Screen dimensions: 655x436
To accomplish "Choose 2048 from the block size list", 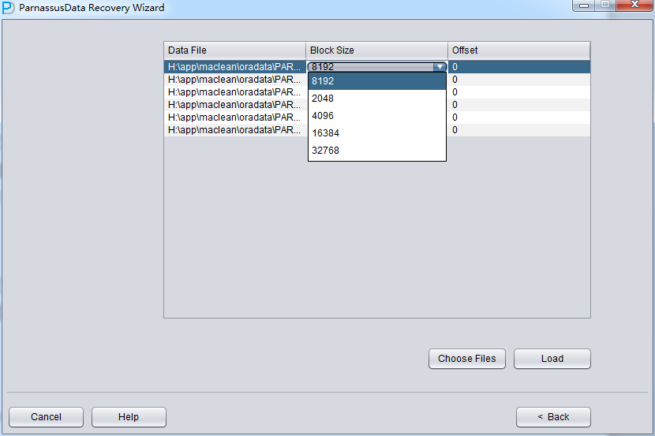I will (x=376, y=99).
